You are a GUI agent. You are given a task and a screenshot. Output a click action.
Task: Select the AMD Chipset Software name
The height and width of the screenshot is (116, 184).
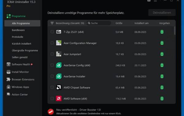[77, 87]
